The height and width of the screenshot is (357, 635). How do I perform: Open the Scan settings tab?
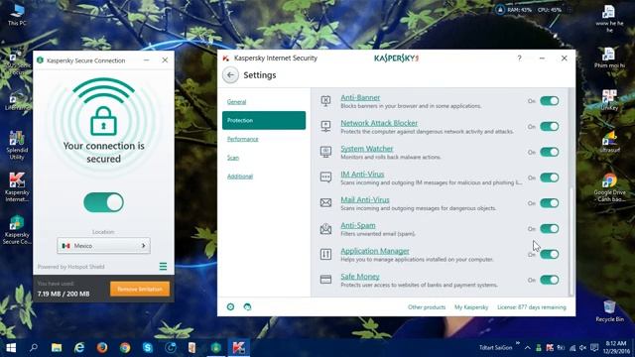(x=233, y=158)
